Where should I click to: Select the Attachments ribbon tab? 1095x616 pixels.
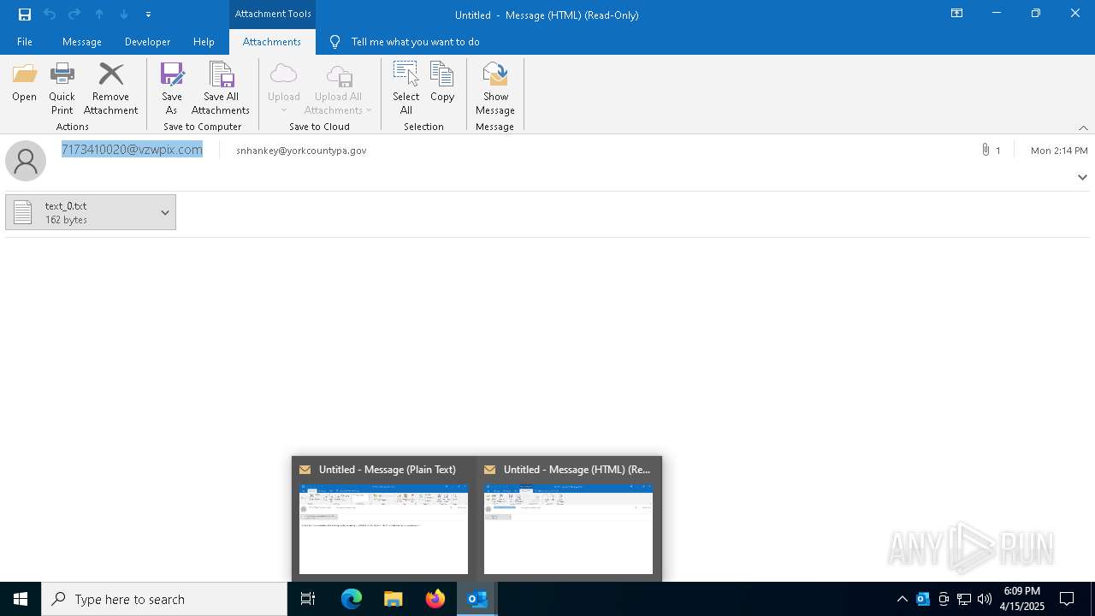pyautogui.click(x=272, y=42)
